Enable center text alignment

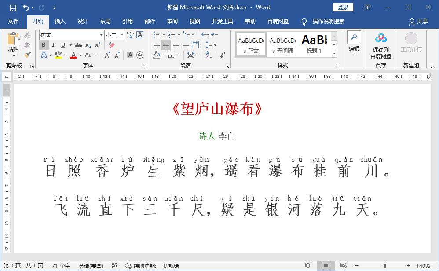[167, 45]
